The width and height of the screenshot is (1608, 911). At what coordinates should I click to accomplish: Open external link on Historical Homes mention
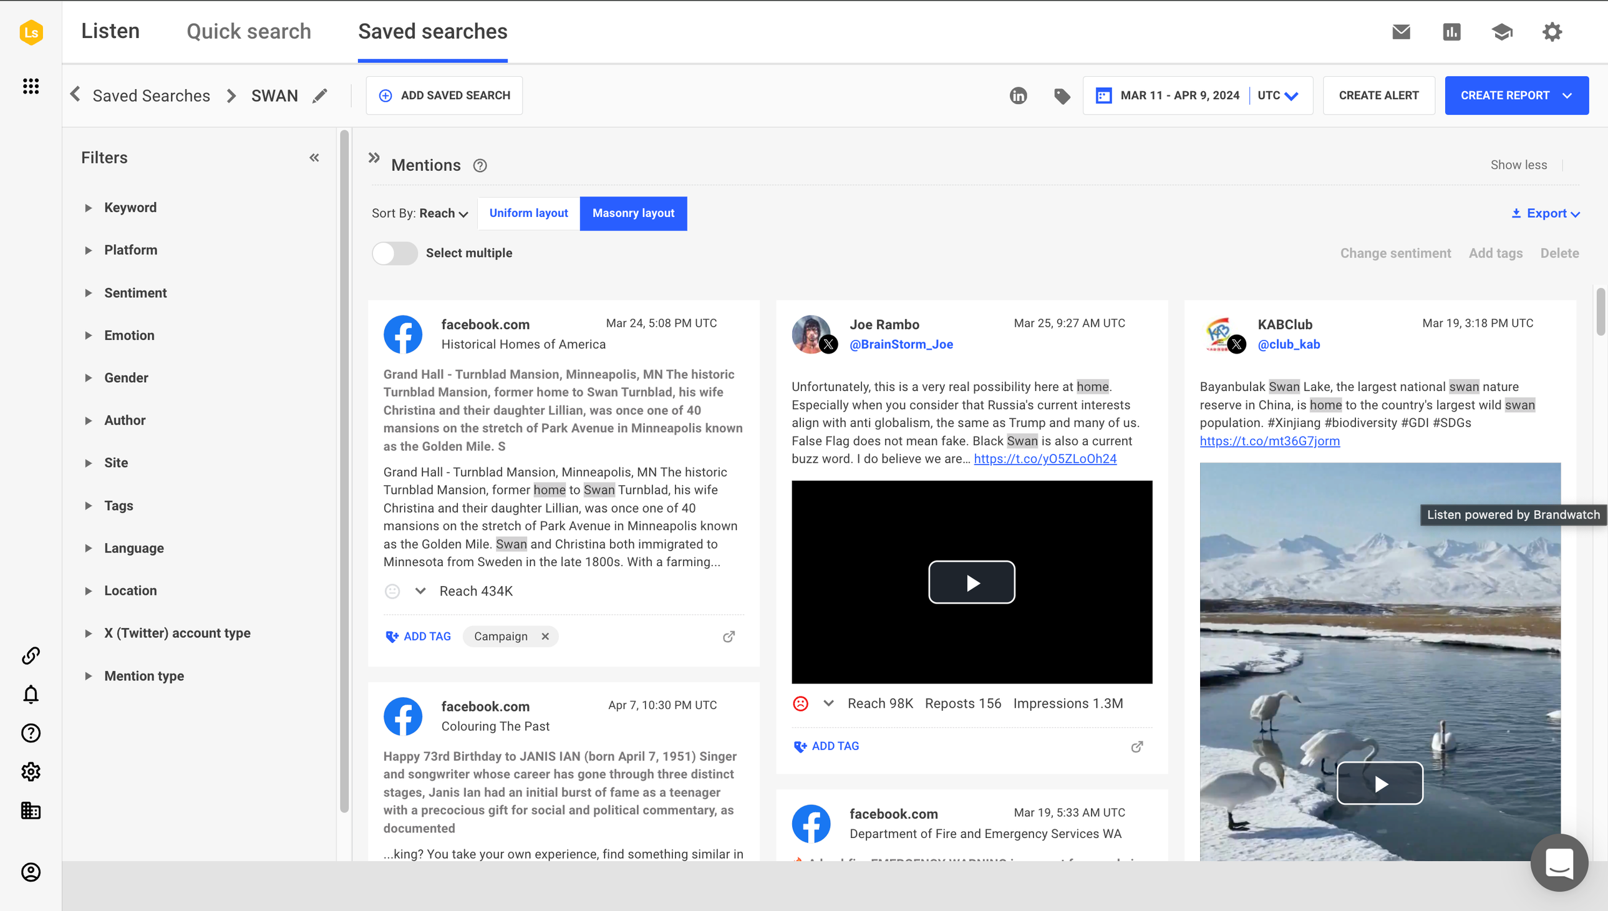pos(729,636)
